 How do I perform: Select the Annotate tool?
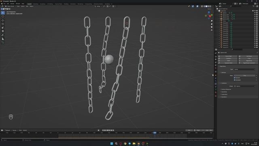pos(3,35)
